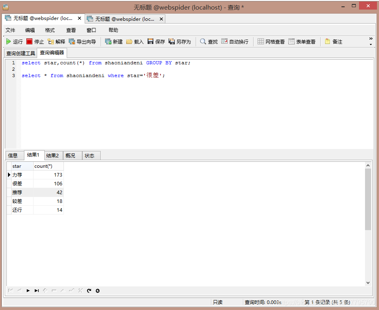Open the 编辑 menu

30,30
